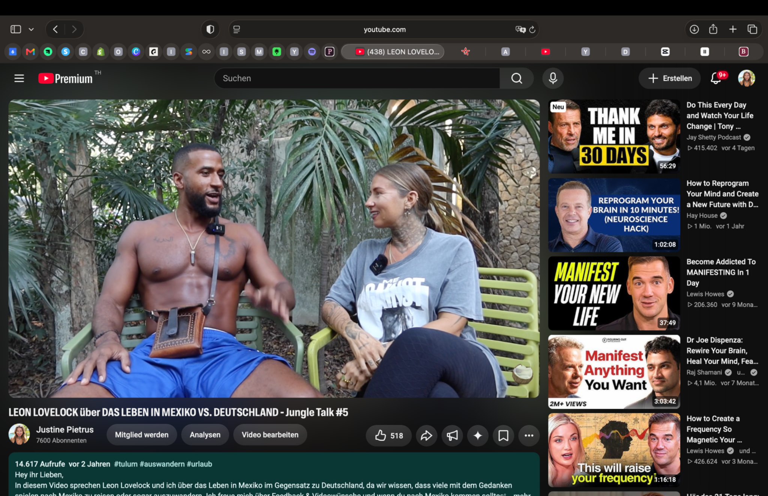Open the Analysen button

pos(205,435)
